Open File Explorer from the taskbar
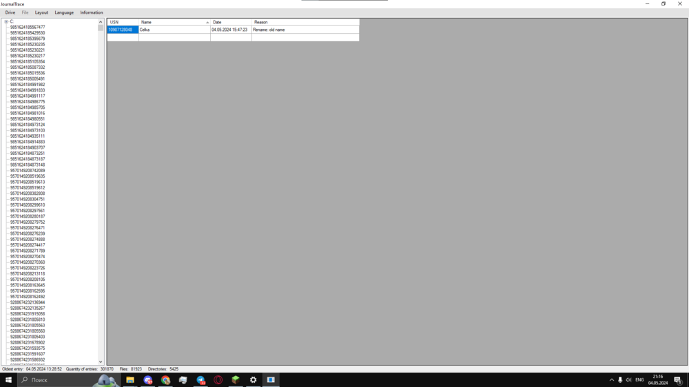 [130, 380]
